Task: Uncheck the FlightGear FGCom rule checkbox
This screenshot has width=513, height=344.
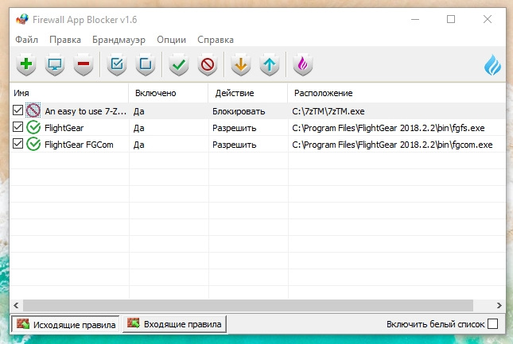Action: (x=17, y=144)
